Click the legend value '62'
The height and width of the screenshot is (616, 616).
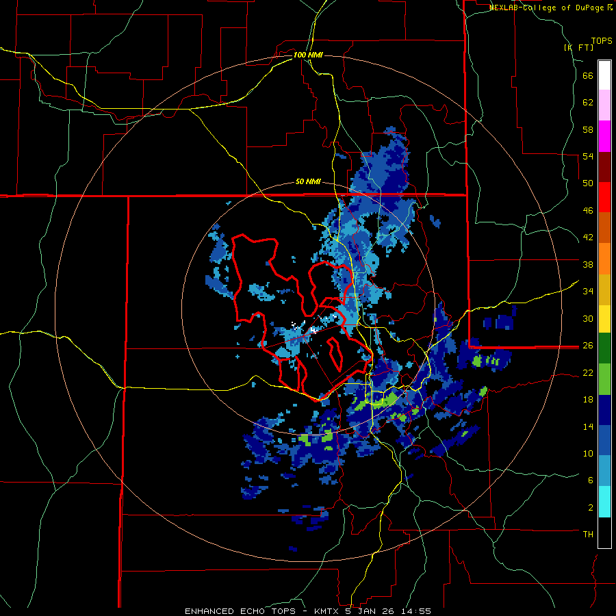point(588,103)
